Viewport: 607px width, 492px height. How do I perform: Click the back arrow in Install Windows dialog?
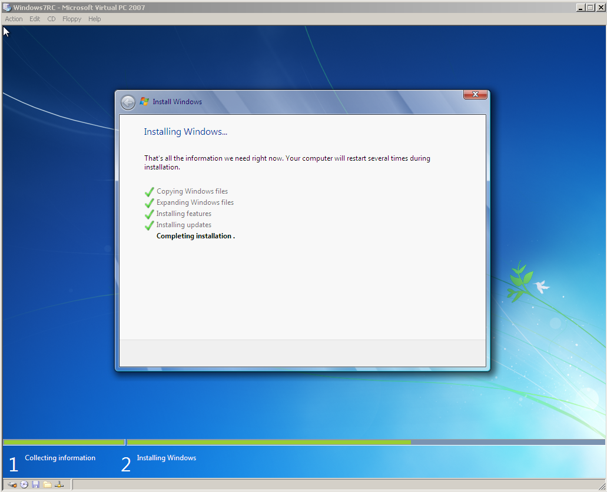[x=128, y=102]
